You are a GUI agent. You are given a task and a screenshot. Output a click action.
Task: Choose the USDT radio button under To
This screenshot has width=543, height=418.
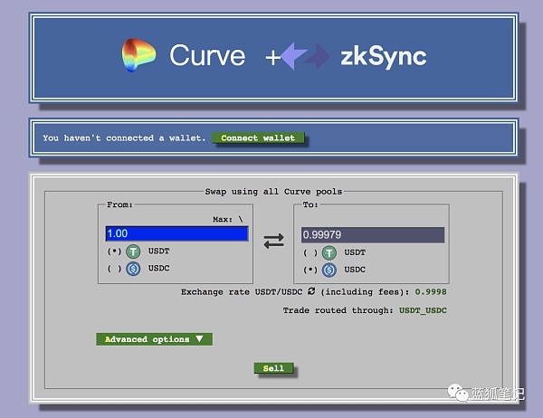(310, 253)
